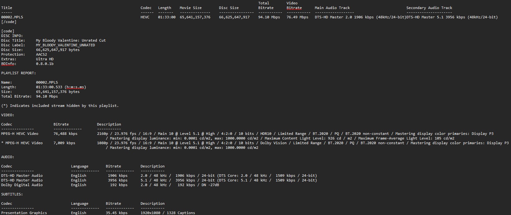This screenshot has height=215, width=511.
Task: Click the "1920x1080 / 1328 Captions" description
Action: [168, 213]
